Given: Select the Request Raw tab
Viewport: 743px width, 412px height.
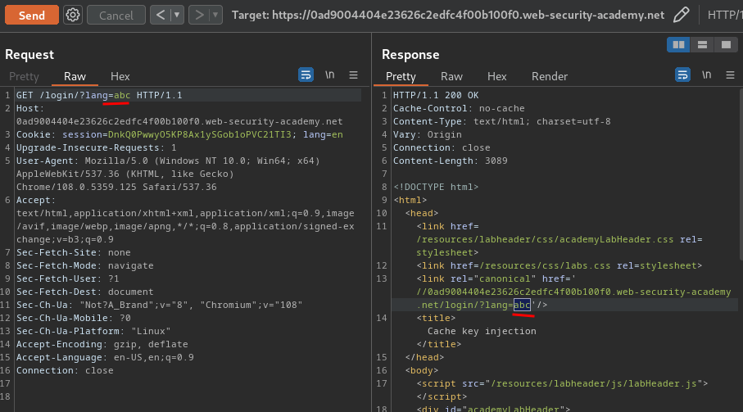Looking at the screenshot, I should [x=75, y=76].
